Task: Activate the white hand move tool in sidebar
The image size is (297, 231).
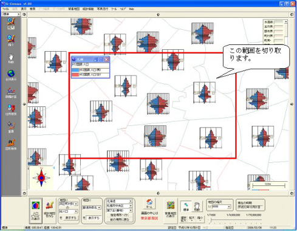Action: [11, 57]
